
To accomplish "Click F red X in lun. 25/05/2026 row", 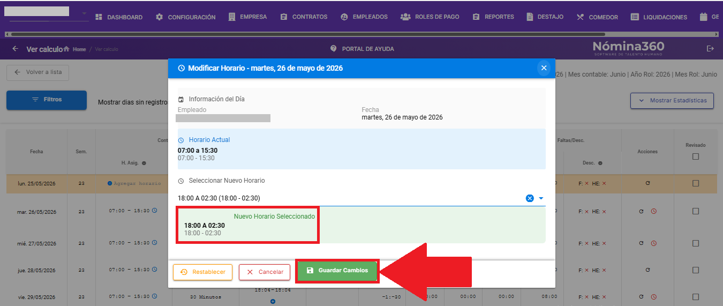I will point(587,183).
